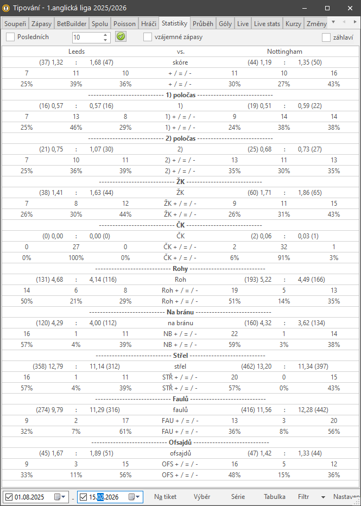Click the Tipování app icon in title bar
The image size is (361, 506).
coord(7,8)
